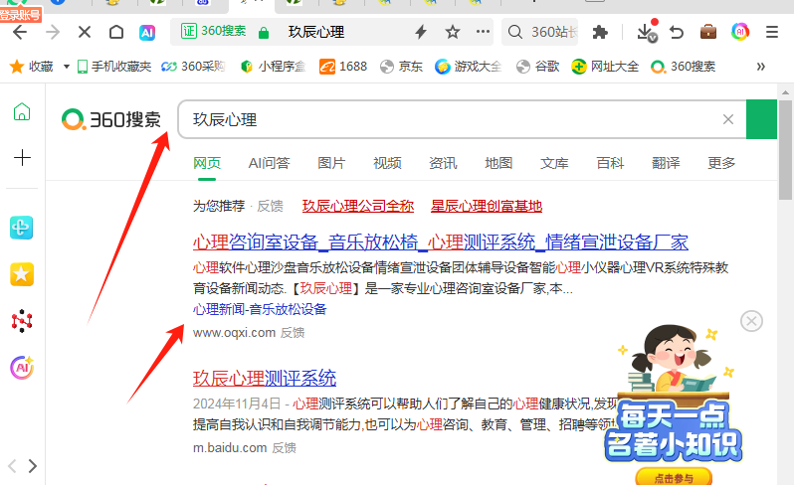
Task: Click the green padlock security icon
Action: pyautogui.click(x=263, y=33)
